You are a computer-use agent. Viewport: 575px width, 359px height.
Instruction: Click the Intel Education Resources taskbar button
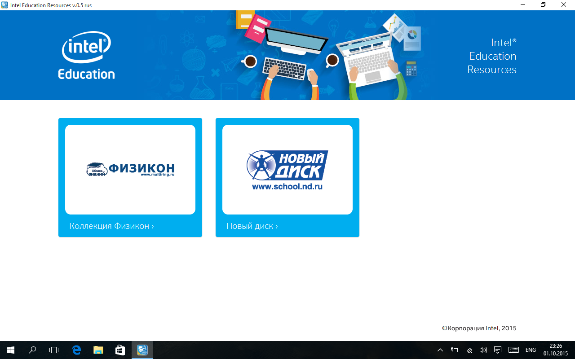(x=142, y=350)
